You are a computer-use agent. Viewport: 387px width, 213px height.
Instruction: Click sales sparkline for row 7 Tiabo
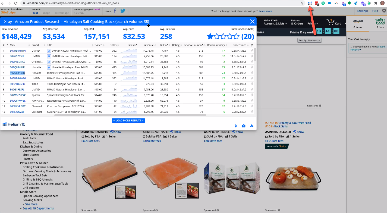coord(129,84)
